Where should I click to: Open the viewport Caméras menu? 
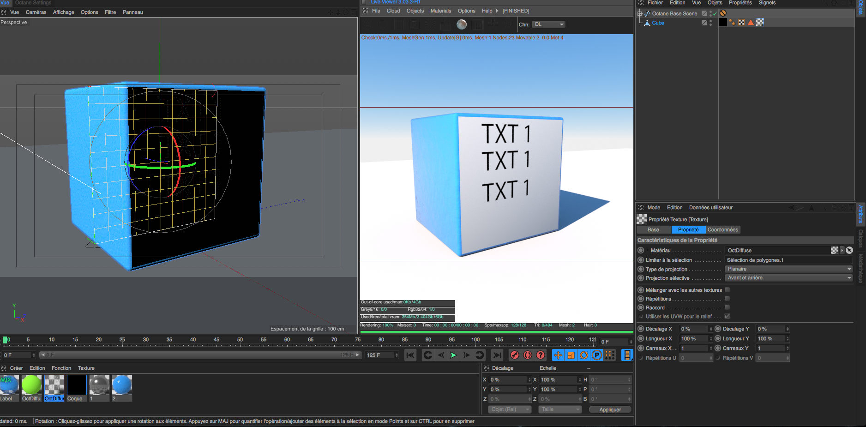tap(36, 12)
